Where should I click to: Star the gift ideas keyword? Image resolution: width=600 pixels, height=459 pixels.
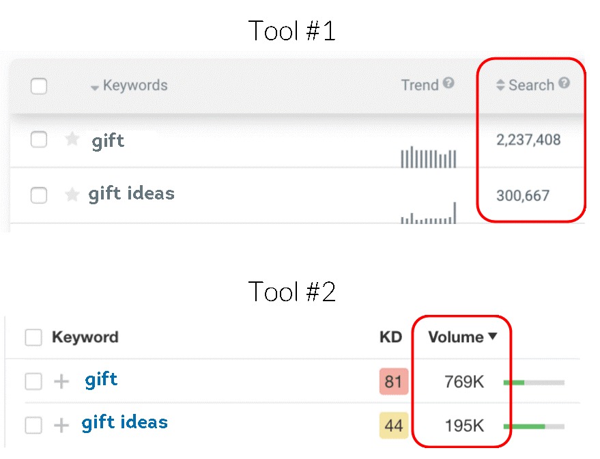coord(72,195)
